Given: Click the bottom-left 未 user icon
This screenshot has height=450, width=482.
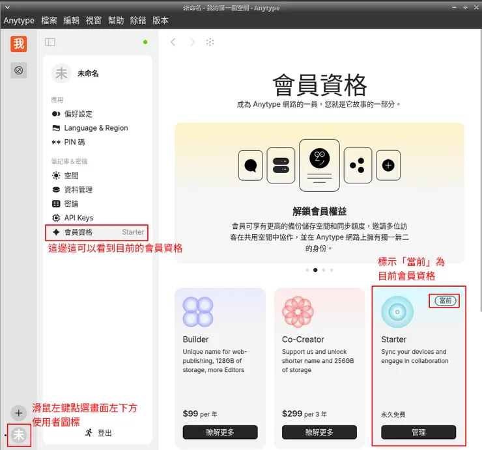Looking at the screenshot, I should pos(18,435).
